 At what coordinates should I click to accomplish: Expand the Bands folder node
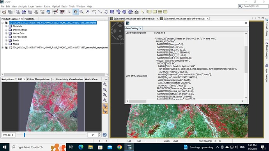(x=6, y=40)
